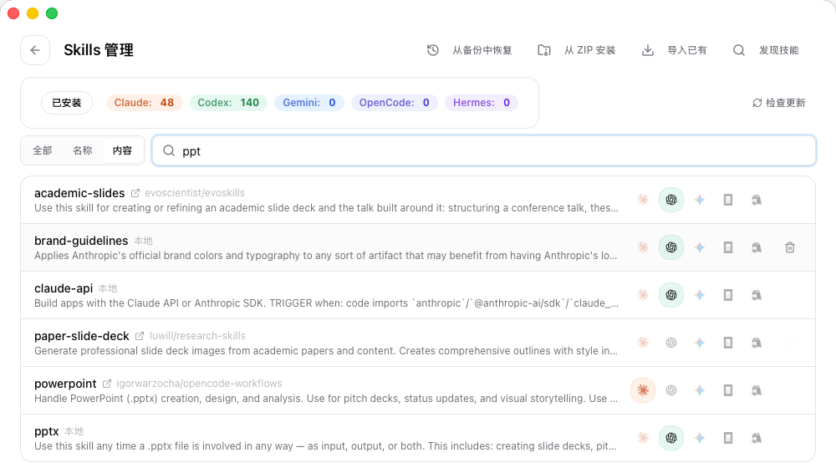This screenshot has width=836, height=468.
Task: Filter by Gemini: 0 badge
Action: (x=309, y=102)
